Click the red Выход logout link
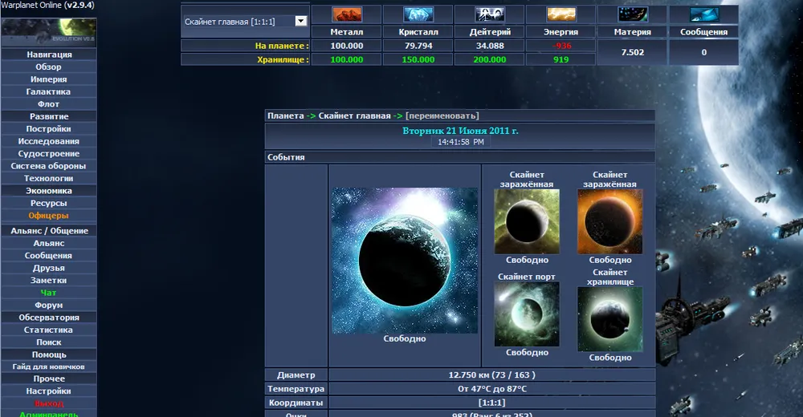This screenshot has width=803, height=417. pyautogui.click(x=48, y=403)
